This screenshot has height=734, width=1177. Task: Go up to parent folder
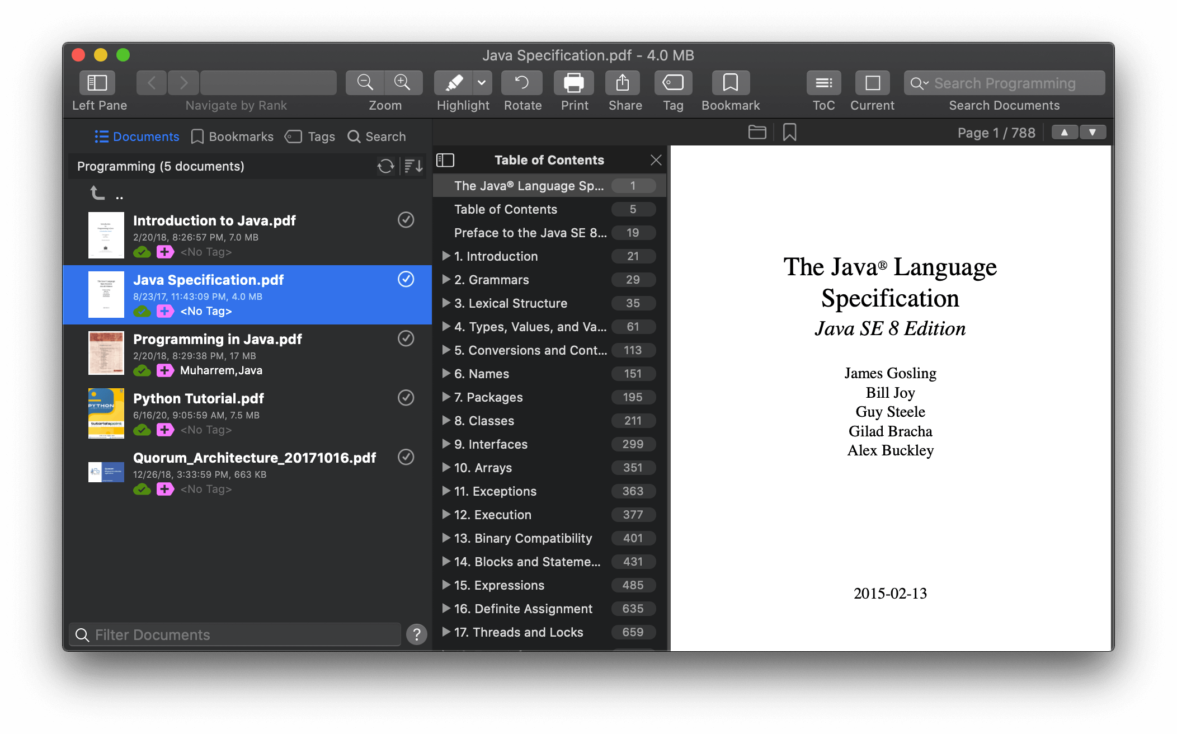click(98, 193)
